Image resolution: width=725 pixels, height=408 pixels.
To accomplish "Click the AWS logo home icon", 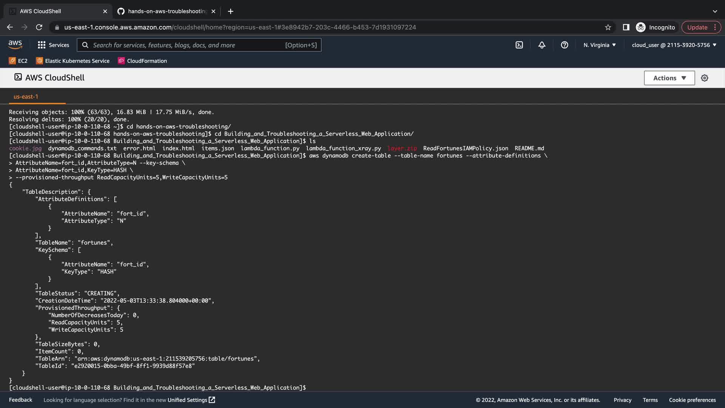I will (x=15, y=45).
